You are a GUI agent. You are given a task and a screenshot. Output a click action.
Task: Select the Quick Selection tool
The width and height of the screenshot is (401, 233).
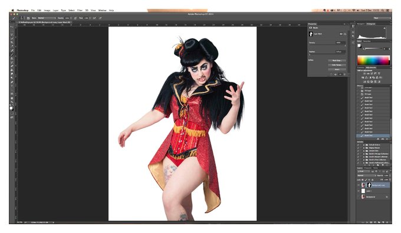12,38
